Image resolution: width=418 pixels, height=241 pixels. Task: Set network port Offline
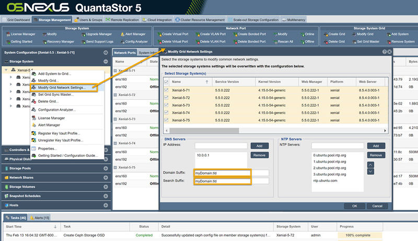(307, 42)
